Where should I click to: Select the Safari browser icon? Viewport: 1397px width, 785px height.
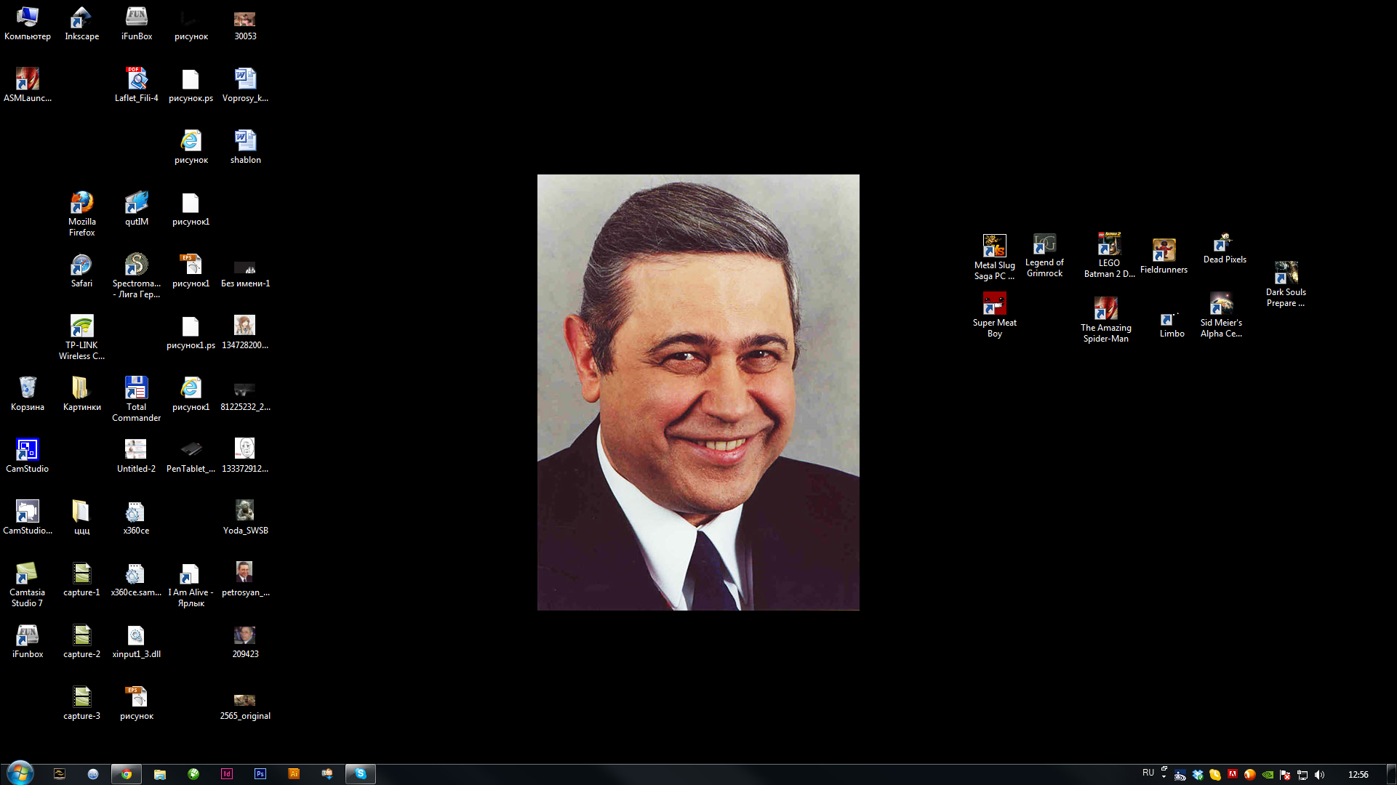pyautogui.click(x=81, y=265)
